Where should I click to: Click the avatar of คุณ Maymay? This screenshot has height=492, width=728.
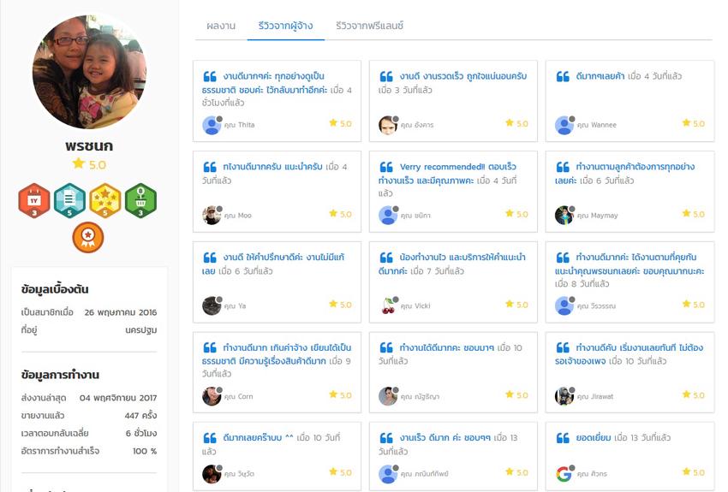click(564, 216)
